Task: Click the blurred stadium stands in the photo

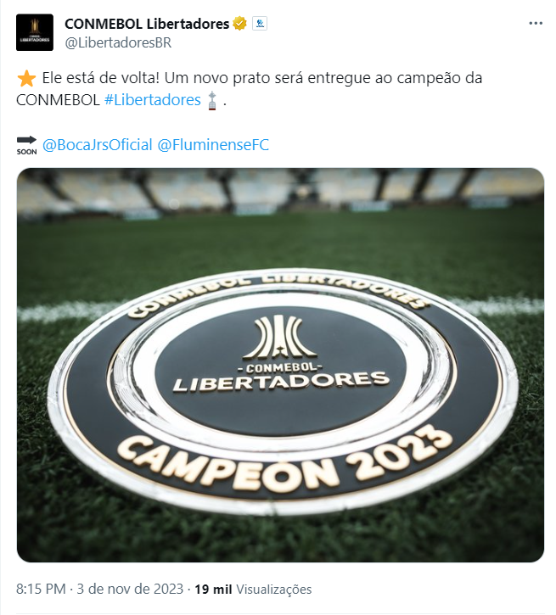Action: [280, 193]
